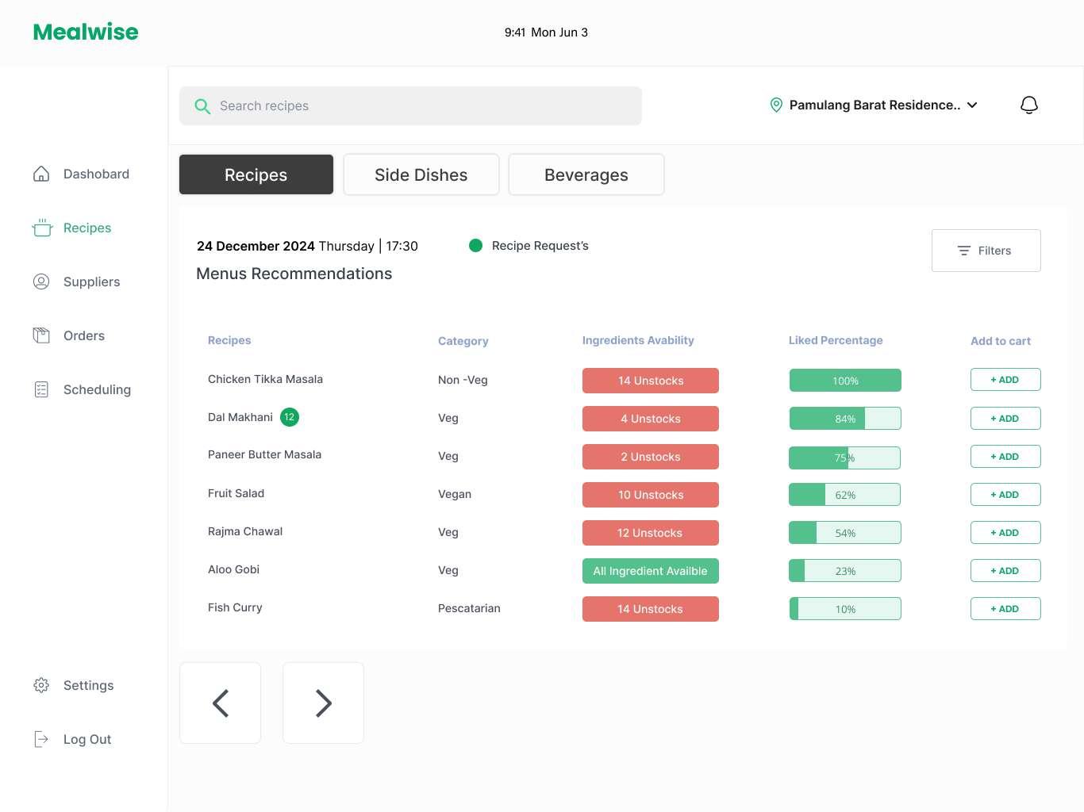
Task: Toggle the Recipe Request's green indicator
Action: [x=476, y=246]
